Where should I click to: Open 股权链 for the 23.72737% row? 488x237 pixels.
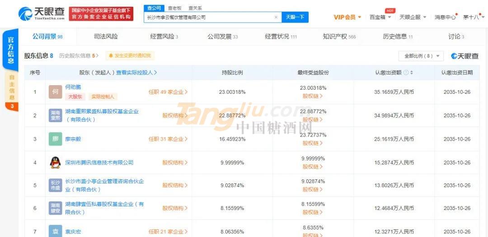tap(313, 143)
